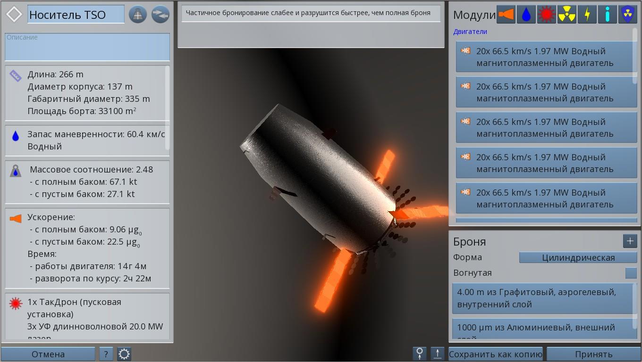Select the radiation shield module icon
642x362 pixels.
click(627, 15)
